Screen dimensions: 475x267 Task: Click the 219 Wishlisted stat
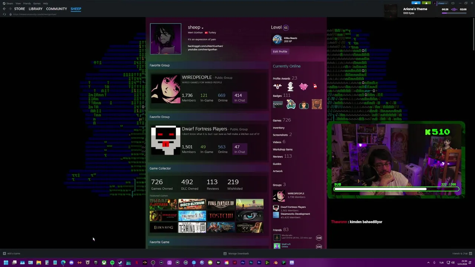(235, 184)
